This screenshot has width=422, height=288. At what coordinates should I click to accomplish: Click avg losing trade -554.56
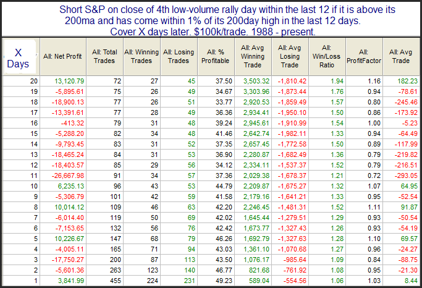295,281
